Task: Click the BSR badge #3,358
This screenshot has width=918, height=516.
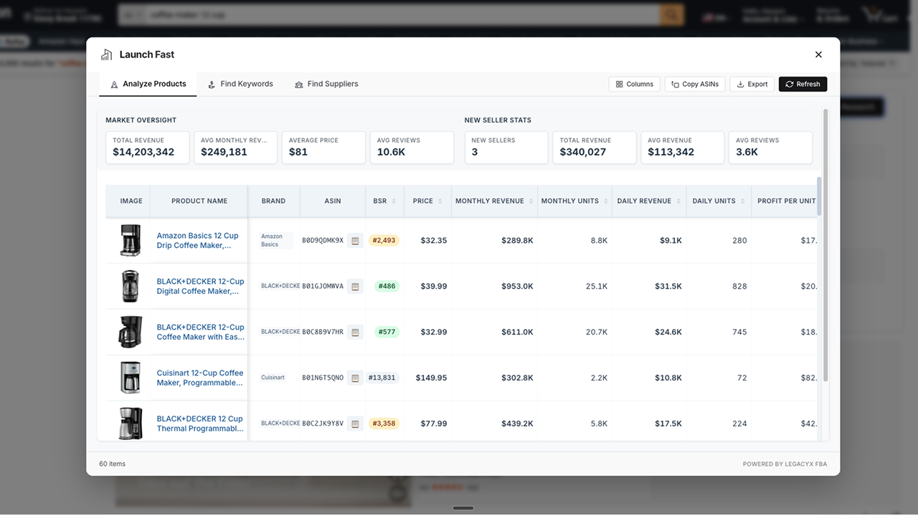Action: [x=384, y=424]
